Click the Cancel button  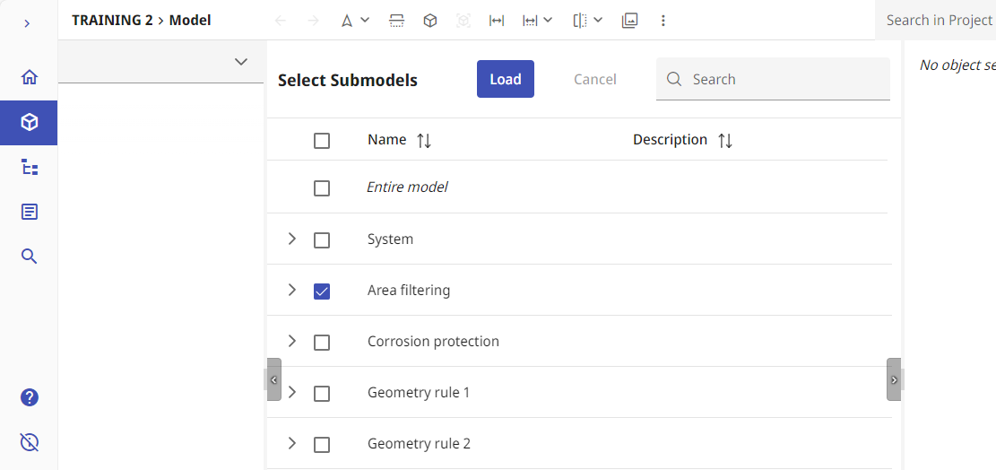tap(595, 80)
